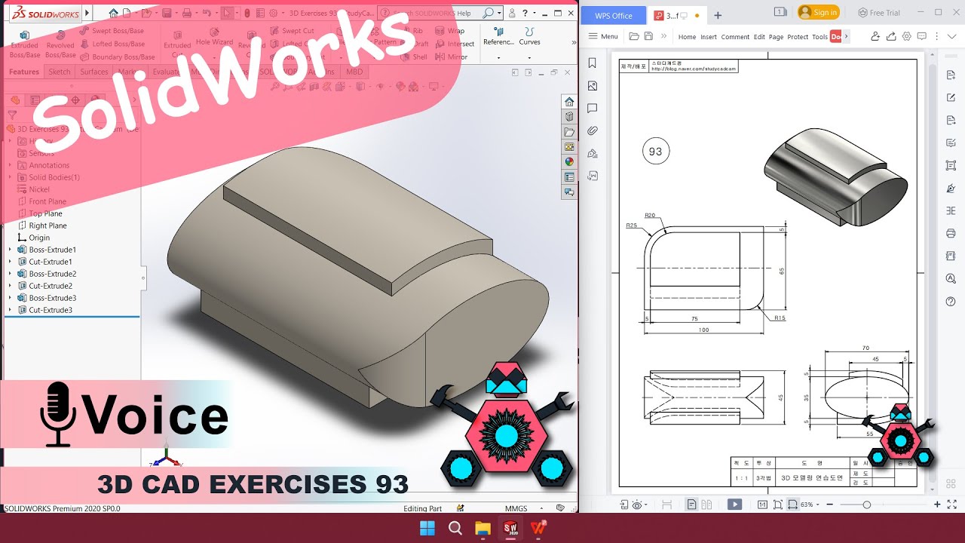
Task: Click the Extruded Boss/Base tool
Action: tap(24, 45)
